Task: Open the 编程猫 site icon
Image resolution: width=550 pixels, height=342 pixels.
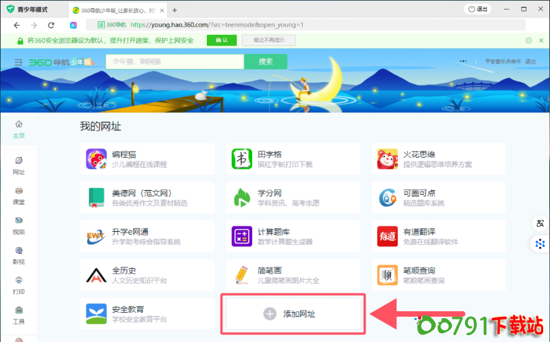Action: tap(97, 159)
